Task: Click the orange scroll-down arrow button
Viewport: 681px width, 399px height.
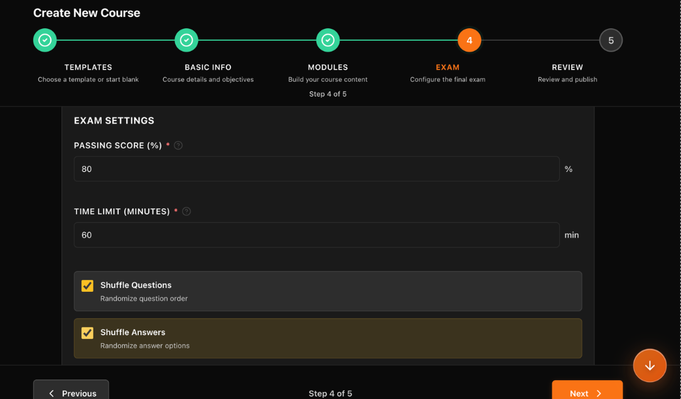Action: (650, 365)
